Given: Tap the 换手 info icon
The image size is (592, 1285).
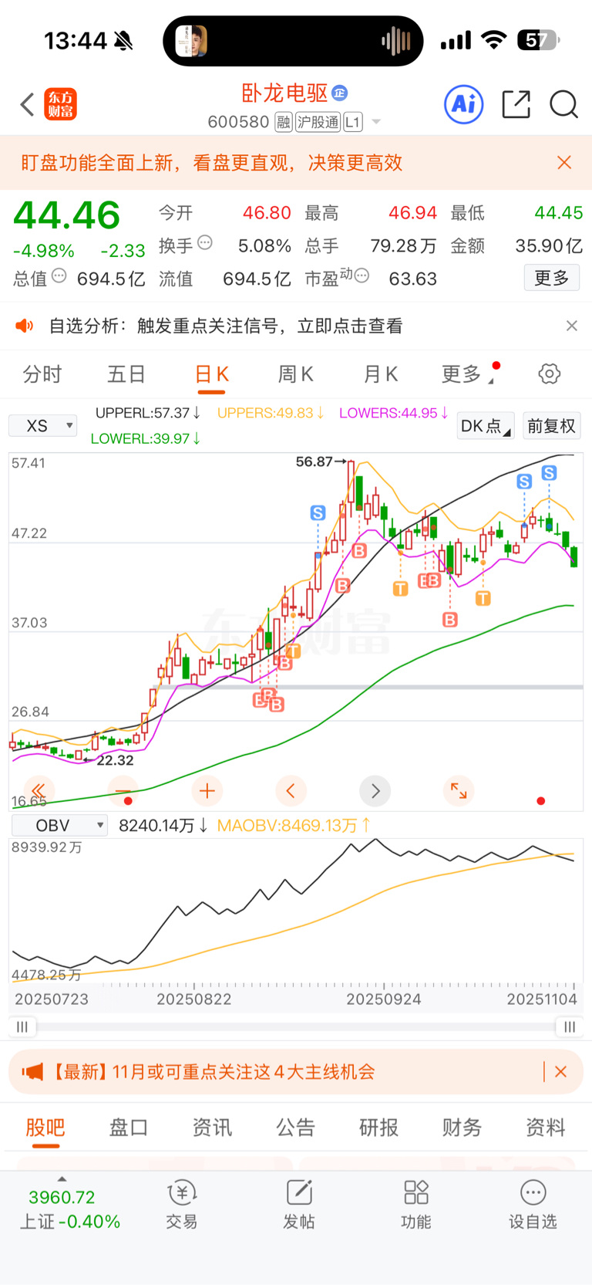Looking at the screenshot, I should (205, 243).
